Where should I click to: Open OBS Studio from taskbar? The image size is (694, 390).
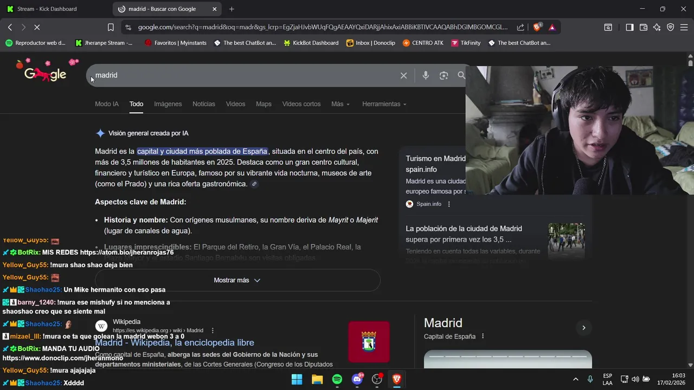(377, 379)
